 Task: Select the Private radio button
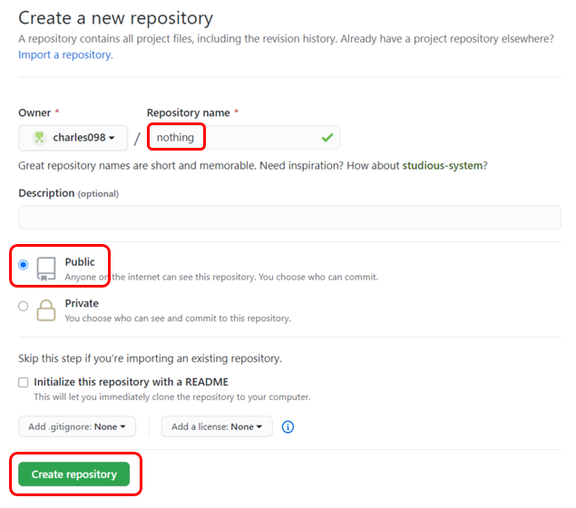(24, 306)
